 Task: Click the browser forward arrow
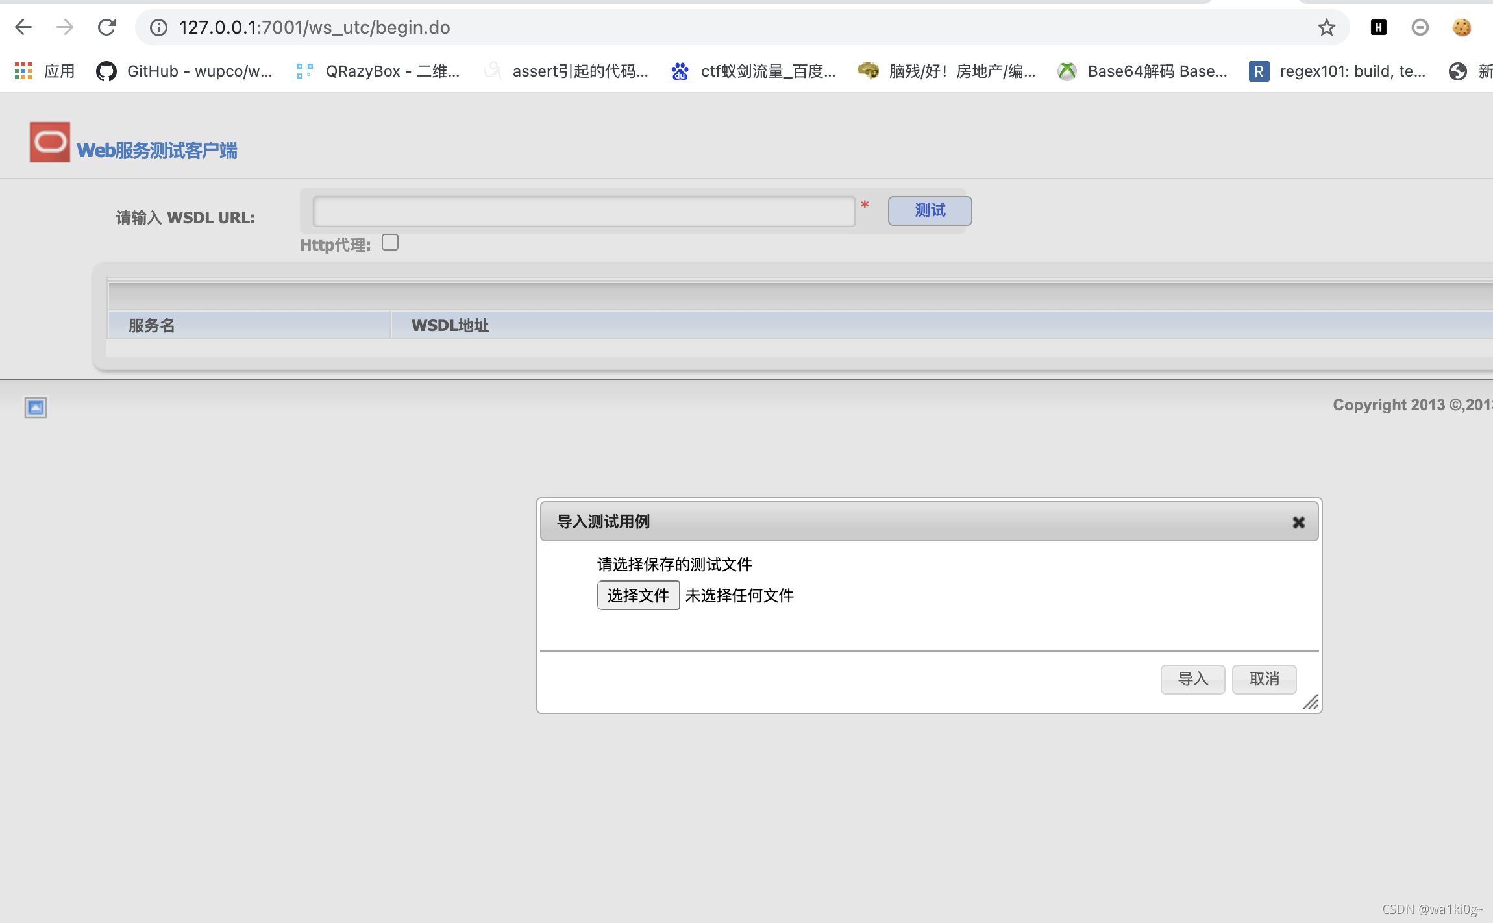[65, 27]
